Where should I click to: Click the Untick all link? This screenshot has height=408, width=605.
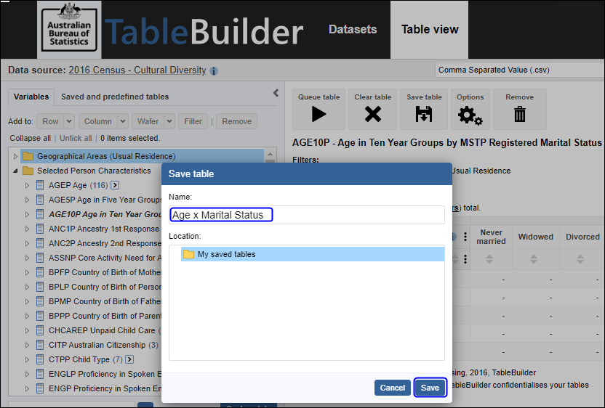tap(76, 138)
